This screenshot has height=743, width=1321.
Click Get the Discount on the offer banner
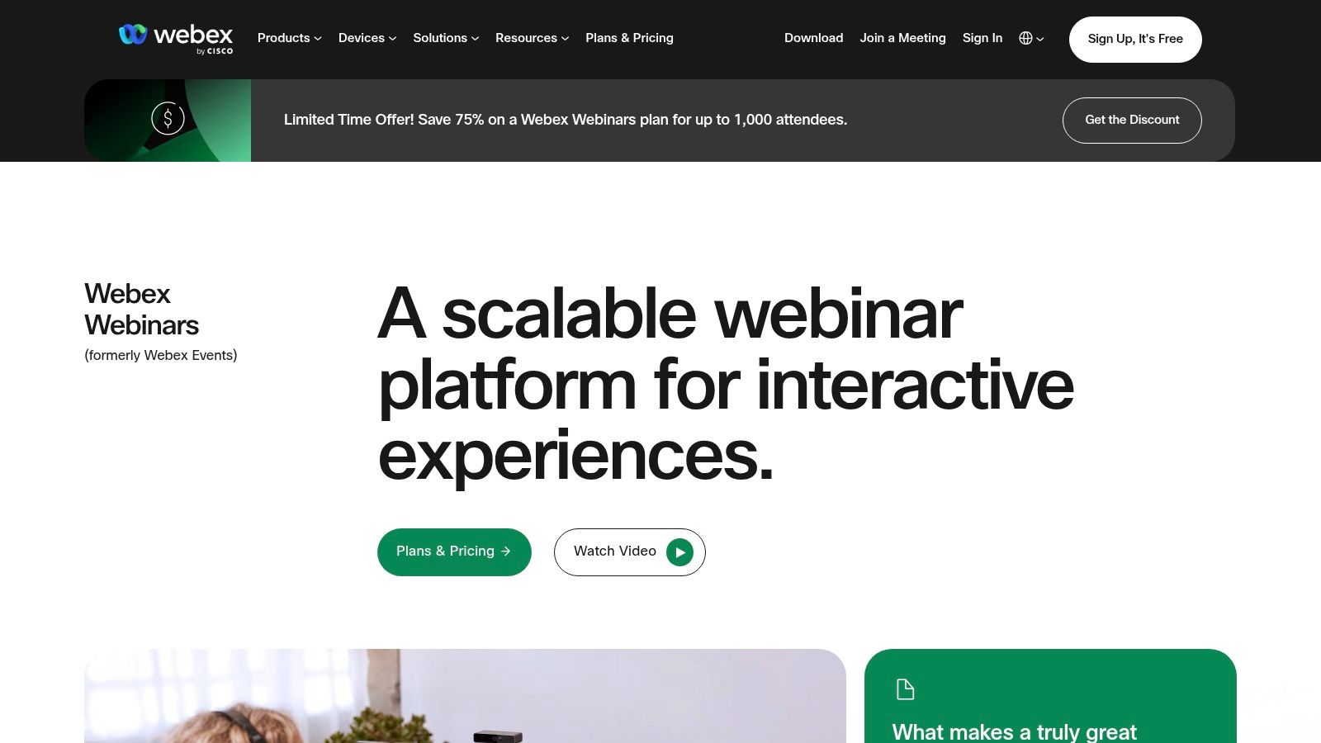(x=1132, y=120)
